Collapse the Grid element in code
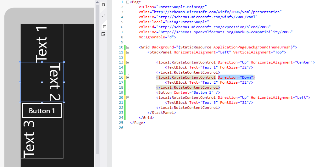Viewport: 316px width, 167px height. coord(128,47)
